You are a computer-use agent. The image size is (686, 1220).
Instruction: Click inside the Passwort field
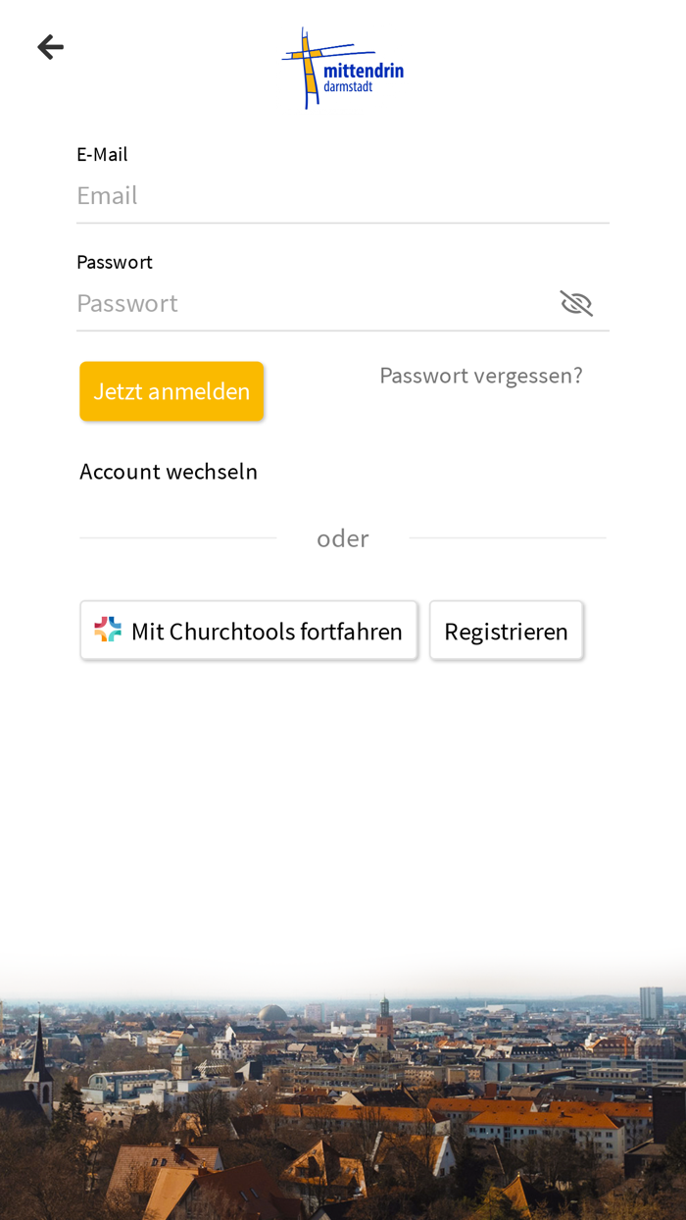click(294, 302)
